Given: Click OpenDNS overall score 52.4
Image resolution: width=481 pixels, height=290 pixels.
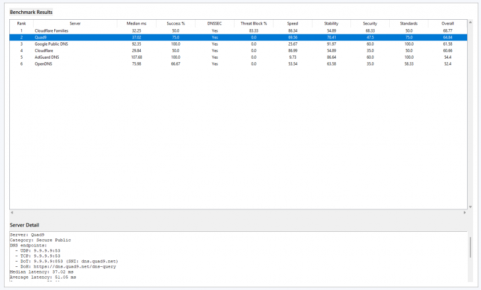Looking at the screenshot, I should pyautogui.click(x=448, y=64).
